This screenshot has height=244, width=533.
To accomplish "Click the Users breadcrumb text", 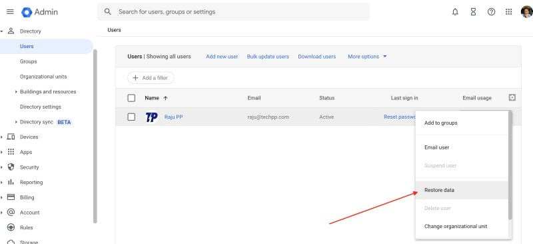I will click(x=114, y=30).
